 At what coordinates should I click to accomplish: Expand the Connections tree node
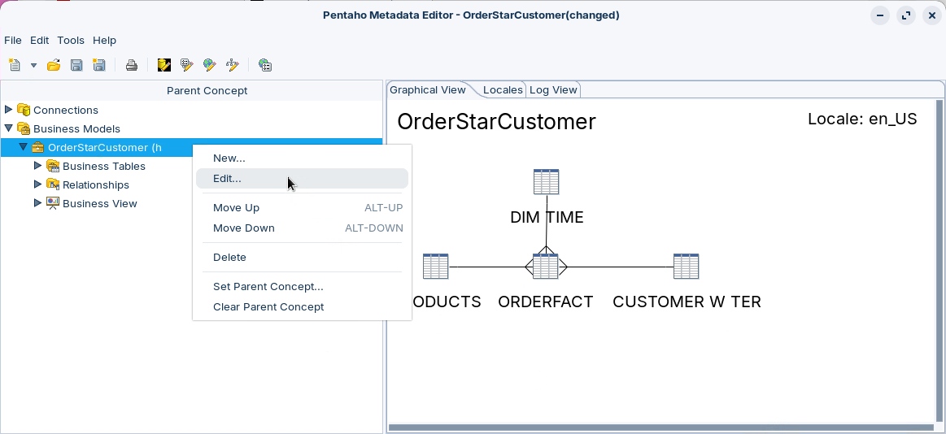pos(9,110)
